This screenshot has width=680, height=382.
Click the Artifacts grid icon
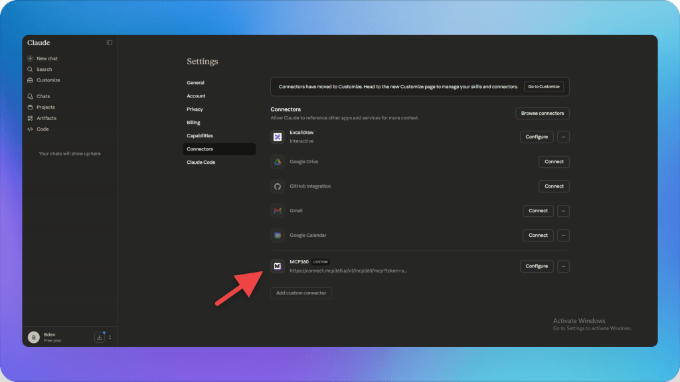point(30,118)
